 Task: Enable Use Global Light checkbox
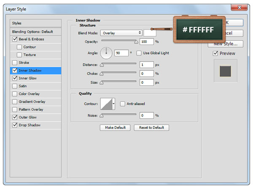pyautogui.click(x=139, y=53)
